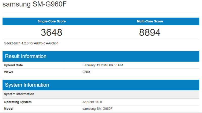This screenshot has width=202, height=113.
Task: Click the page title samsung SM-G960F
Action: (34, 4)
